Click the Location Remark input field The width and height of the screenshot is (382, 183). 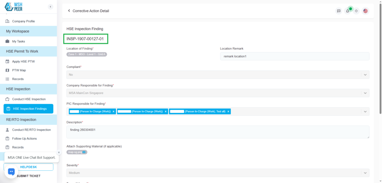click(294, 56)
